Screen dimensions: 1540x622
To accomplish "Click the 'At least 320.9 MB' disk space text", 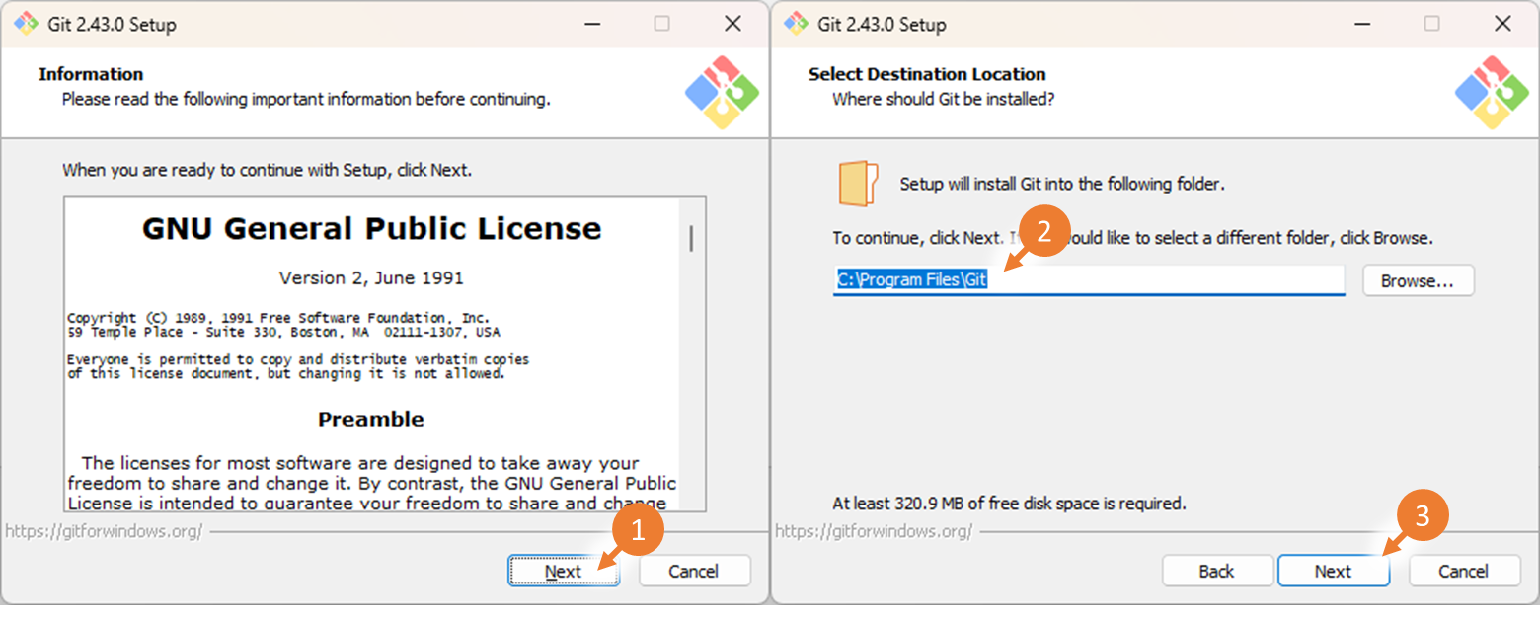I will click(x=1009, y=504).
